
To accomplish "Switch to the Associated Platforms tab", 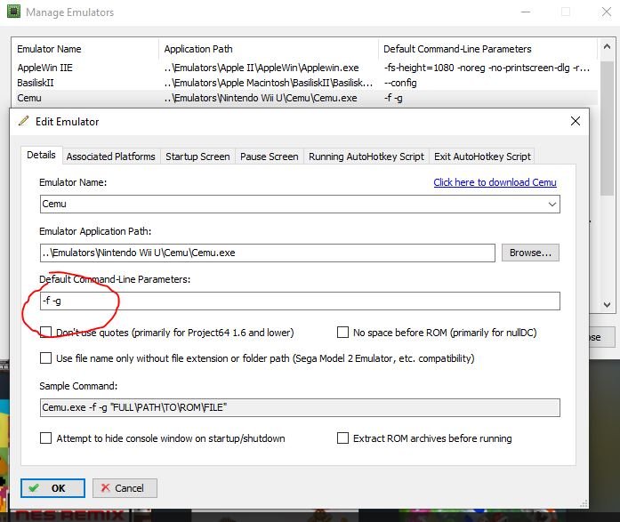I will click(110, 157).
